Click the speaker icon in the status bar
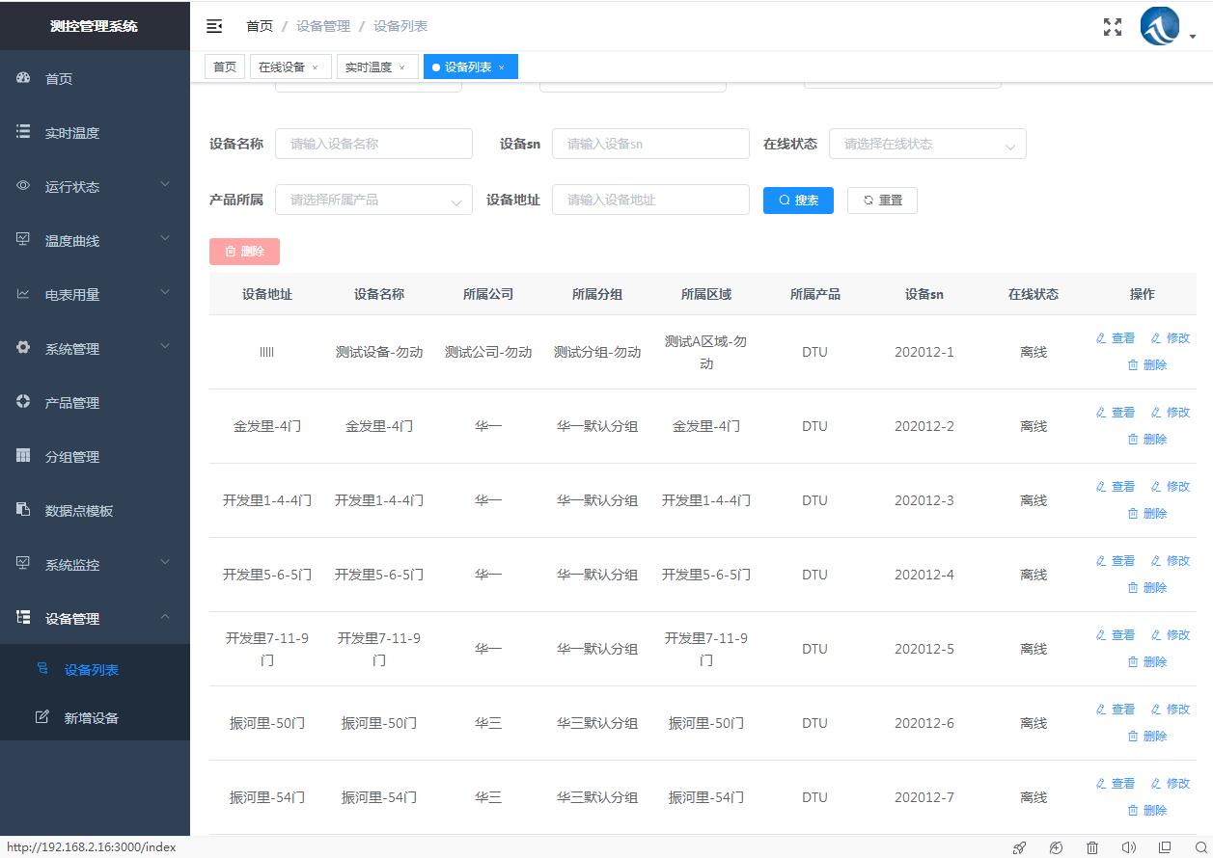1213x858 pixels. [x=1127, y=847]
